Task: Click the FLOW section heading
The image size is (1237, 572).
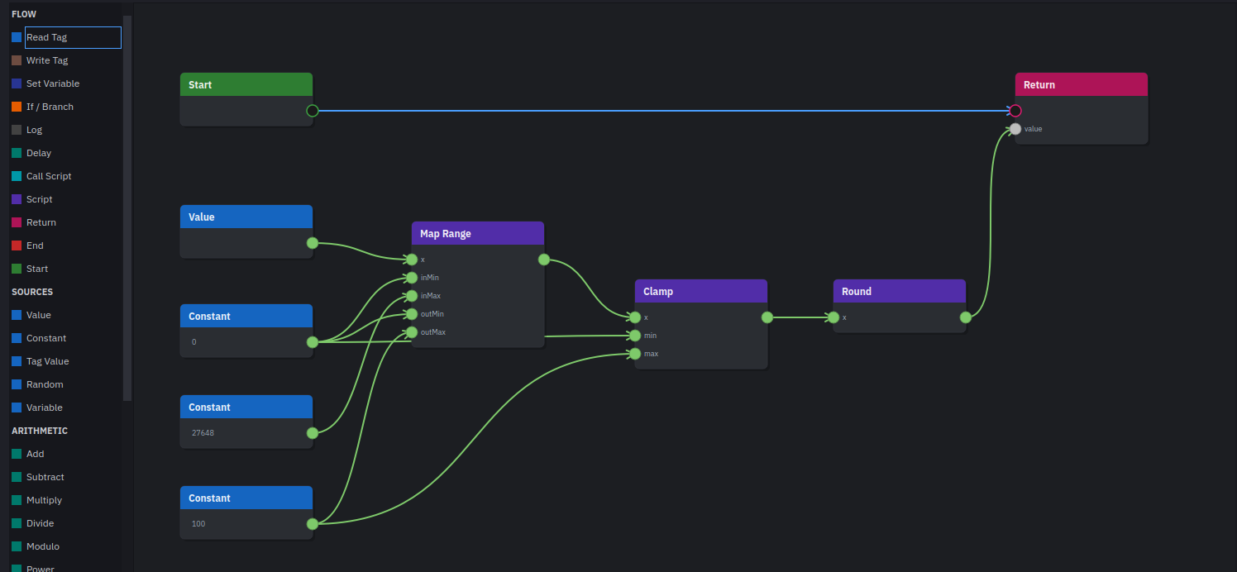Action: pyautogui.click(x=24, y=14)
